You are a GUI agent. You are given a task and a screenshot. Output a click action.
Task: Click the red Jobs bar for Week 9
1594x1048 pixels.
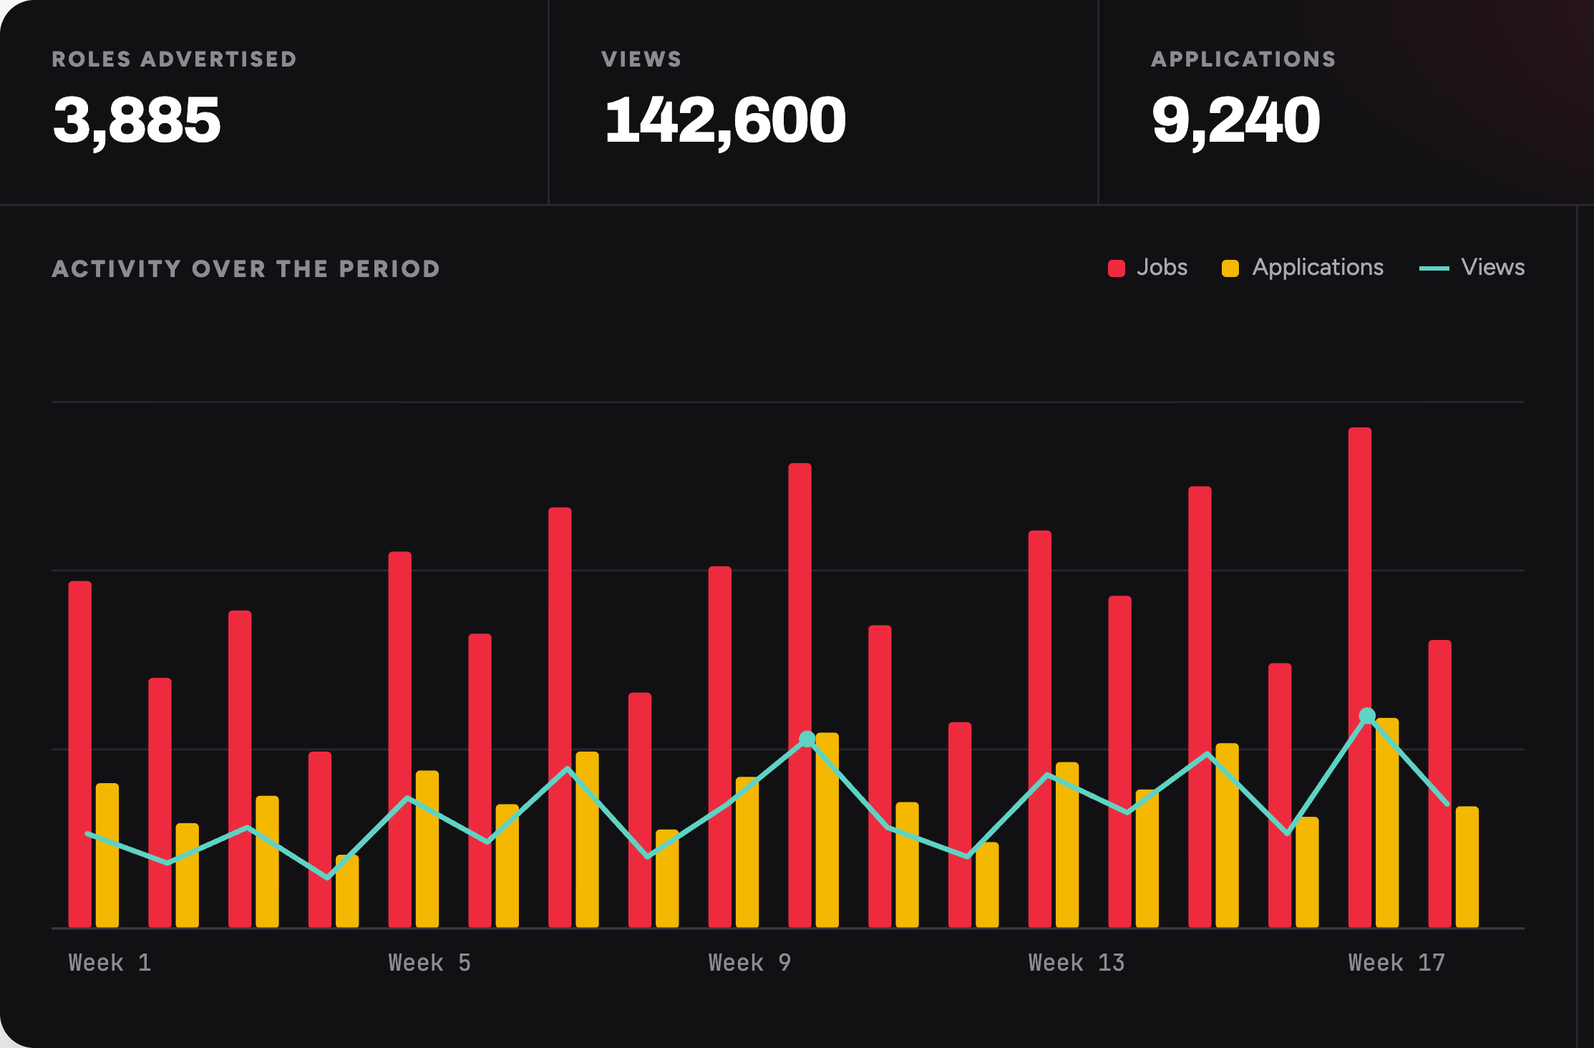720,747
